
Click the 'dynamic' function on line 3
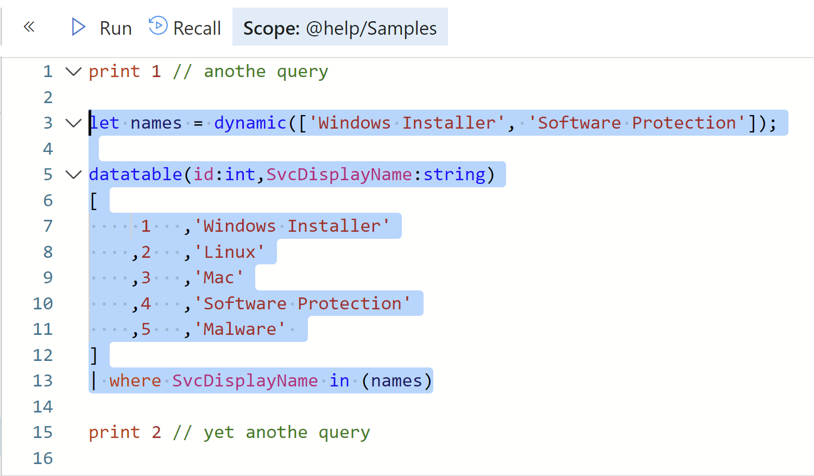coord(250,123)
